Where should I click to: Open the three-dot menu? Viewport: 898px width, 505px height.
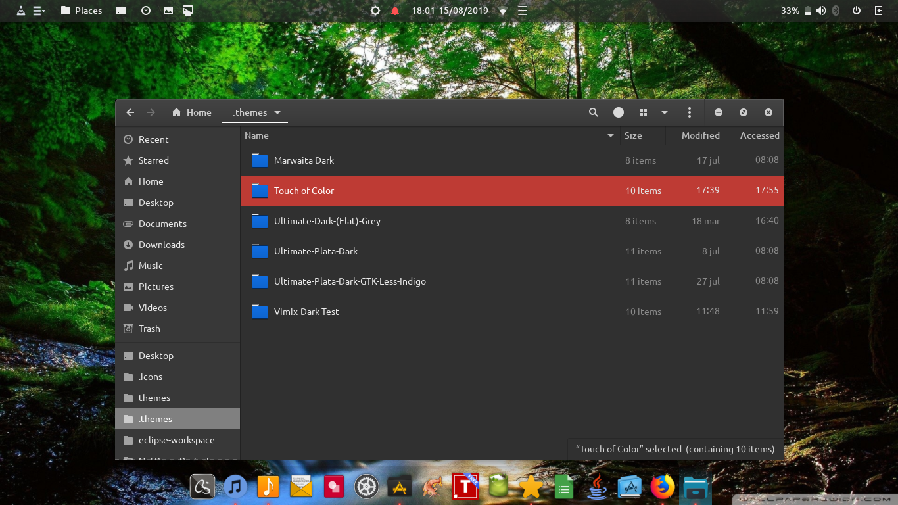(x=689, y=112)
